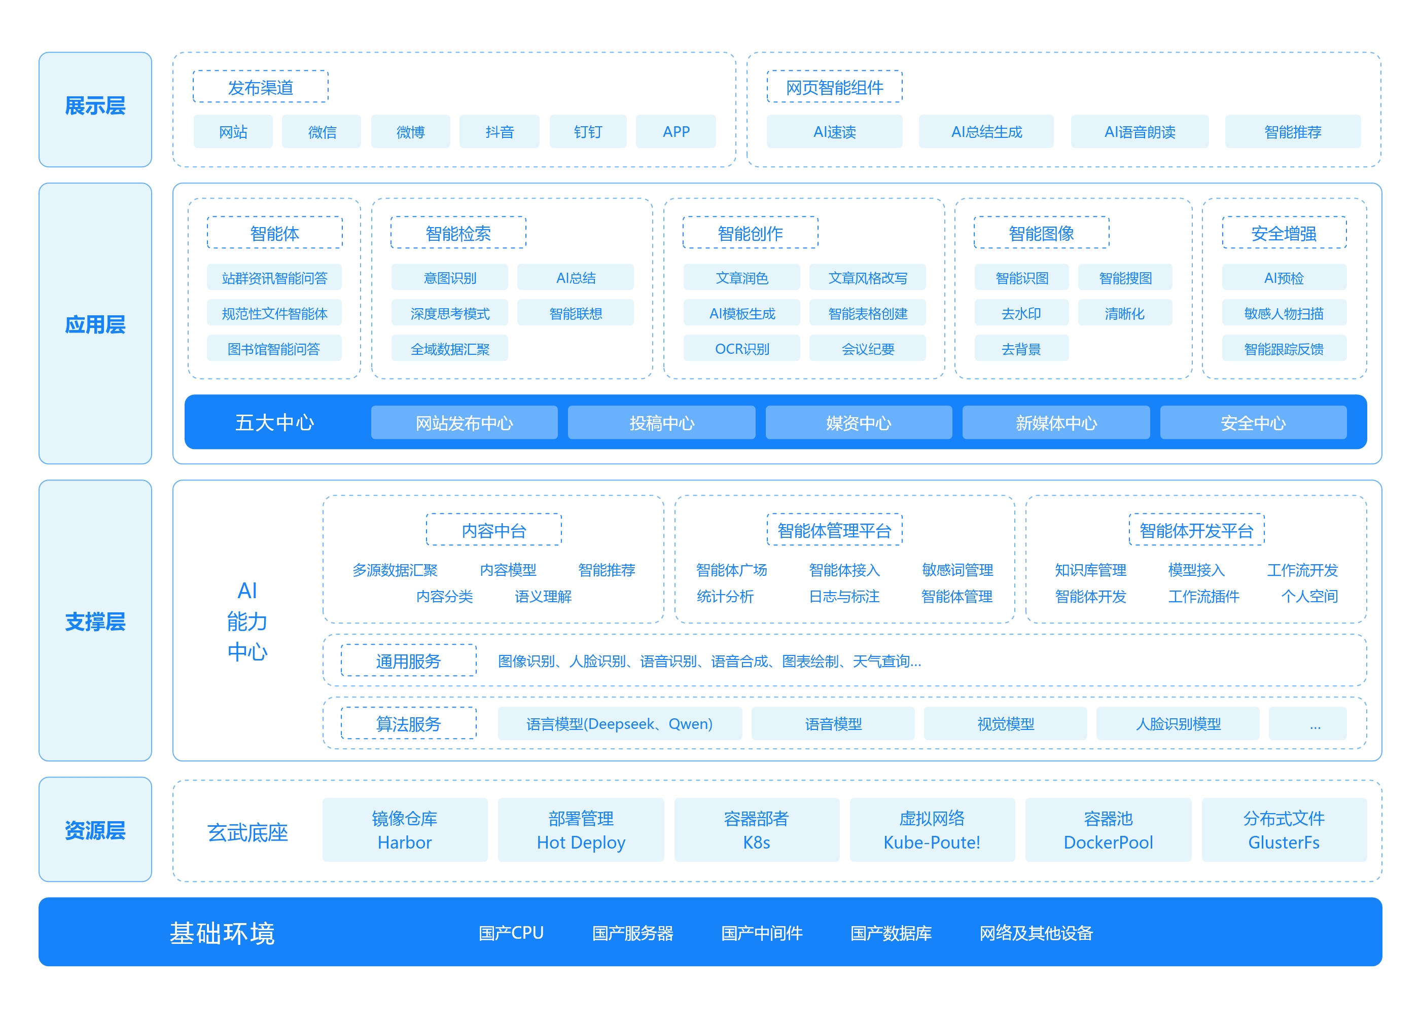Select 语言模型(Deepseek、Qwen) box

tap(619, 724)
